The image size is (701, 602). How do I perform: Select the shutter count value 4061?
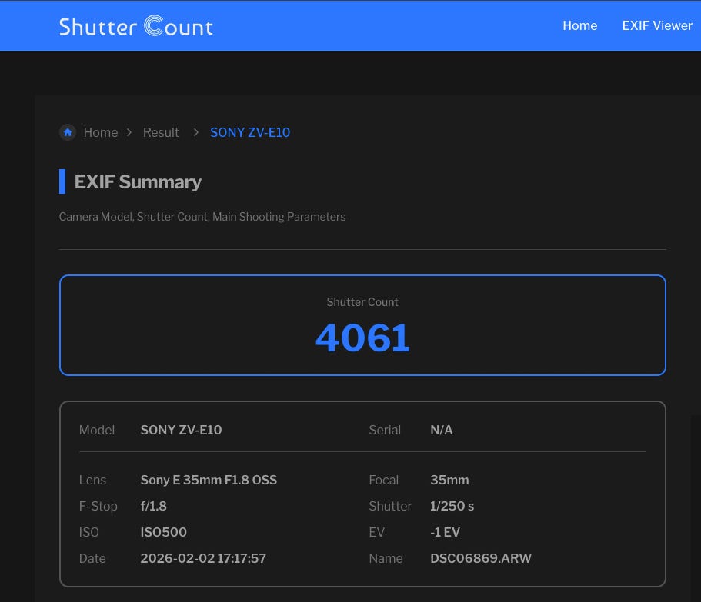[x=362, y=338]
